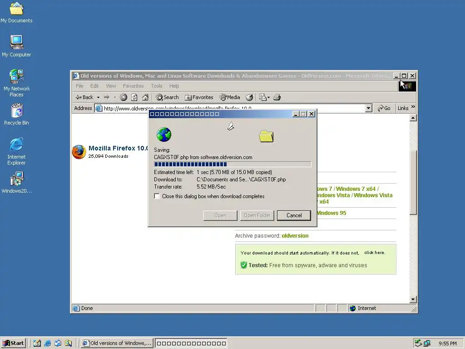The image size is (465, 349).
Task: Open the Favorites menu
Action: coord(133,86)
